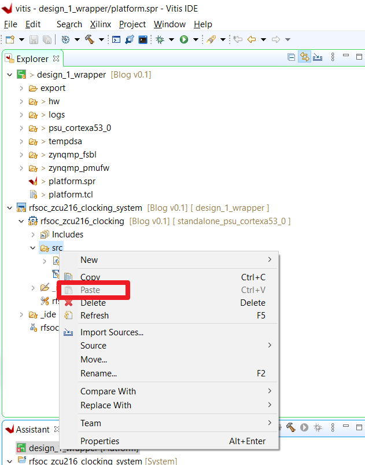
Task: Open the Window menu
Action: click(x=169, y=24)
